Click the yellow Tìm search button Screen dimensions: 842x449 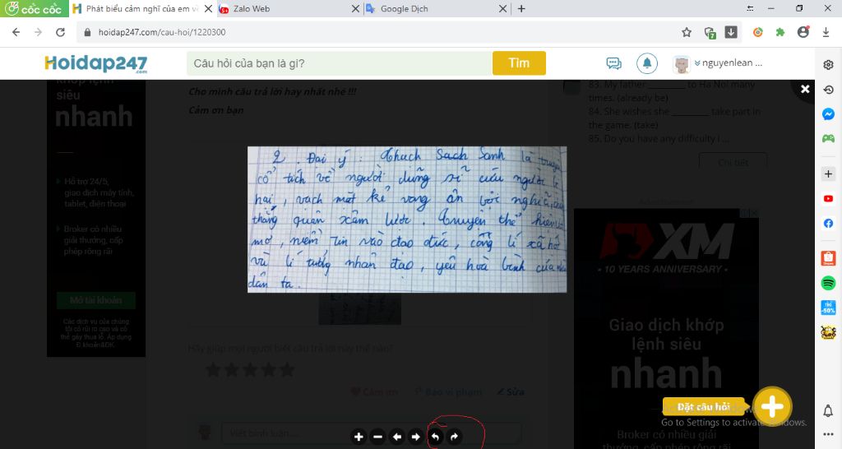[520, 63]
